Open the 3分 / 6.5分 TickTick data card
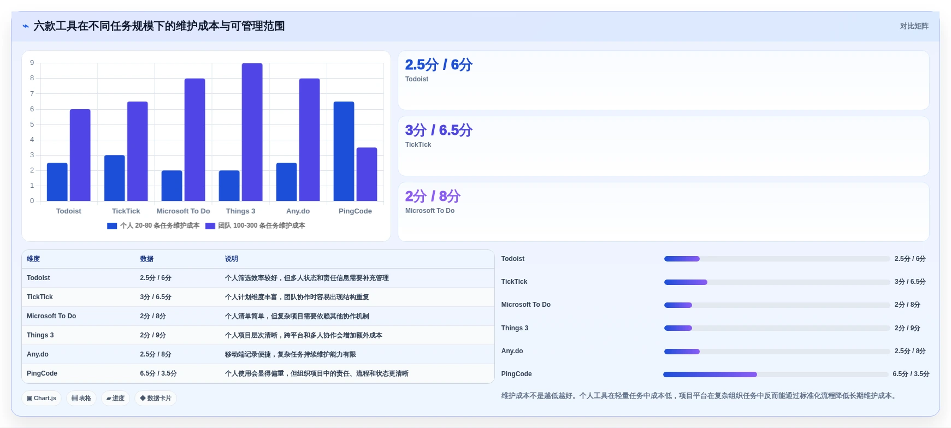This screenshot has height=428, width=951. coord(664,146)
